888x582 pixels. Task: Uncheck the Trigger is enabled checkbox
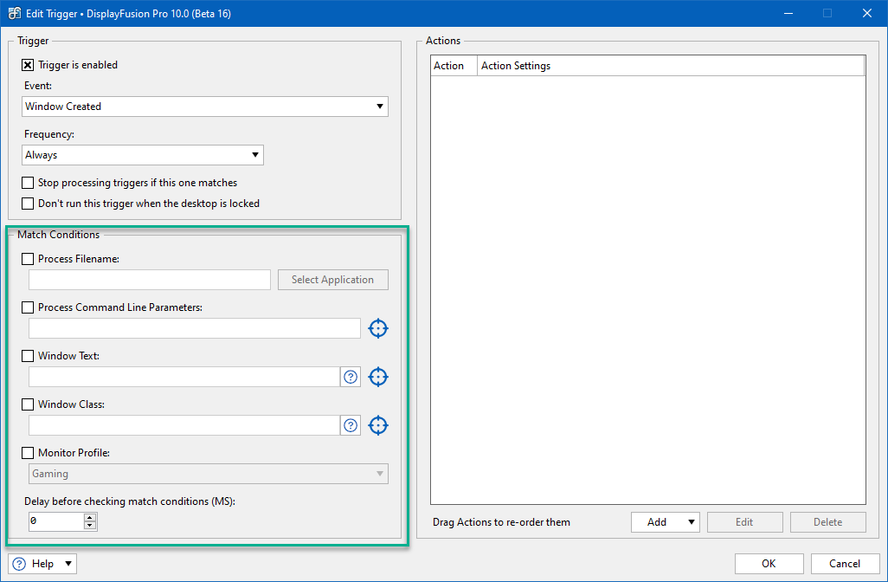click(x=28, y=65)
